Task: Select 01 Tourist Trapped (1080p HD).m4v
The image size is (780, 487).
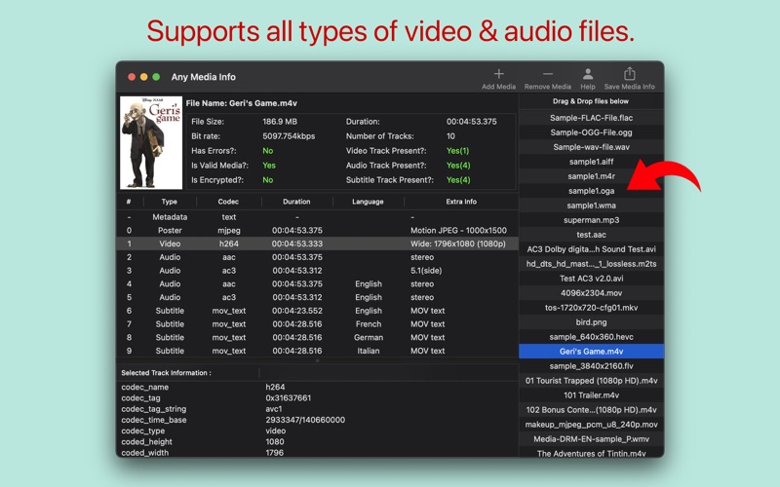Action: pyautogui.click(x=591, y=381)
